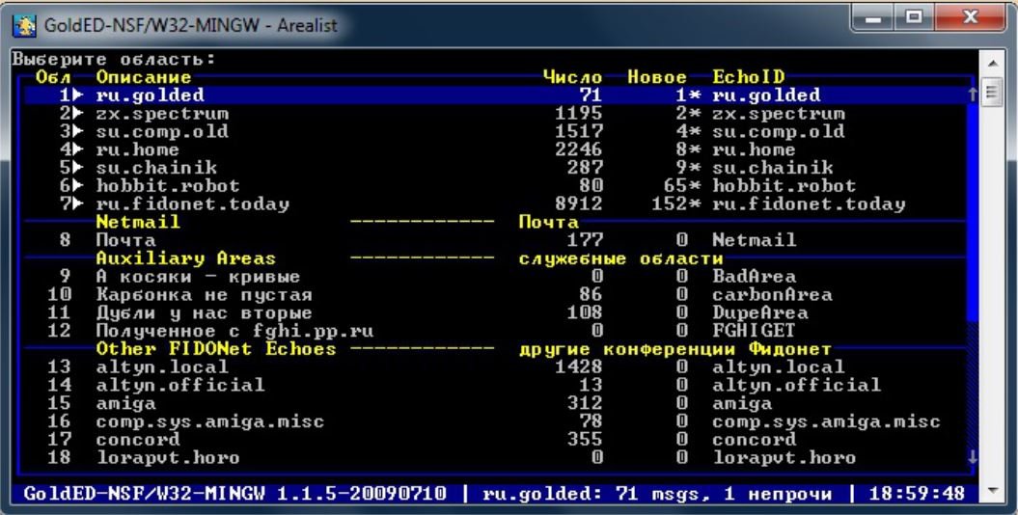Select lorapvt.horo in the description column
This screenshot has width=1018, height=515.
tap(168, 458)
